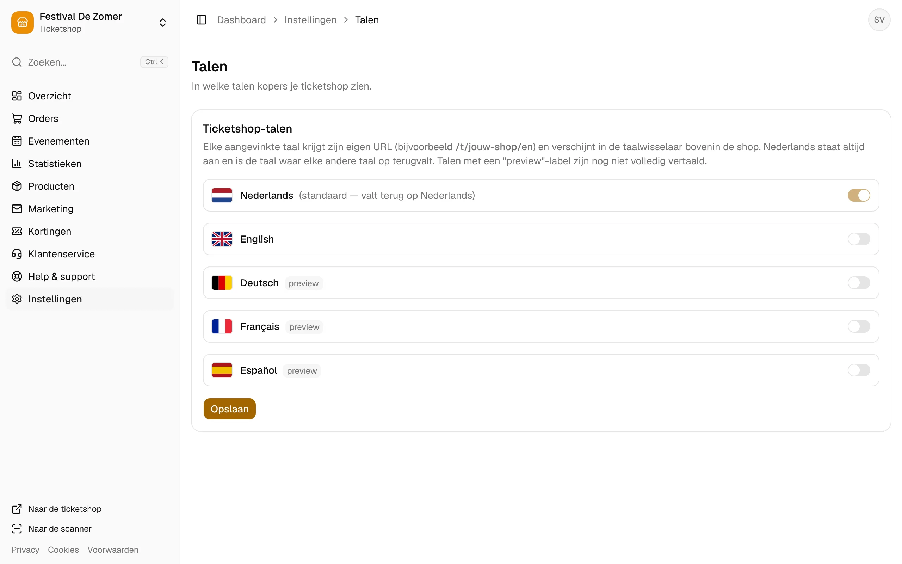This screenshot has height=564, width=902.
Task: Click the preview label beside Deutsch
Action: tap(304, 283)
